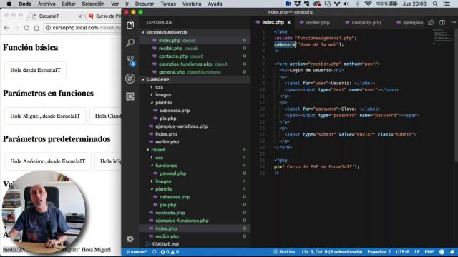
Task: Click the editor vertical scrollbar
Action: (456, 95)
